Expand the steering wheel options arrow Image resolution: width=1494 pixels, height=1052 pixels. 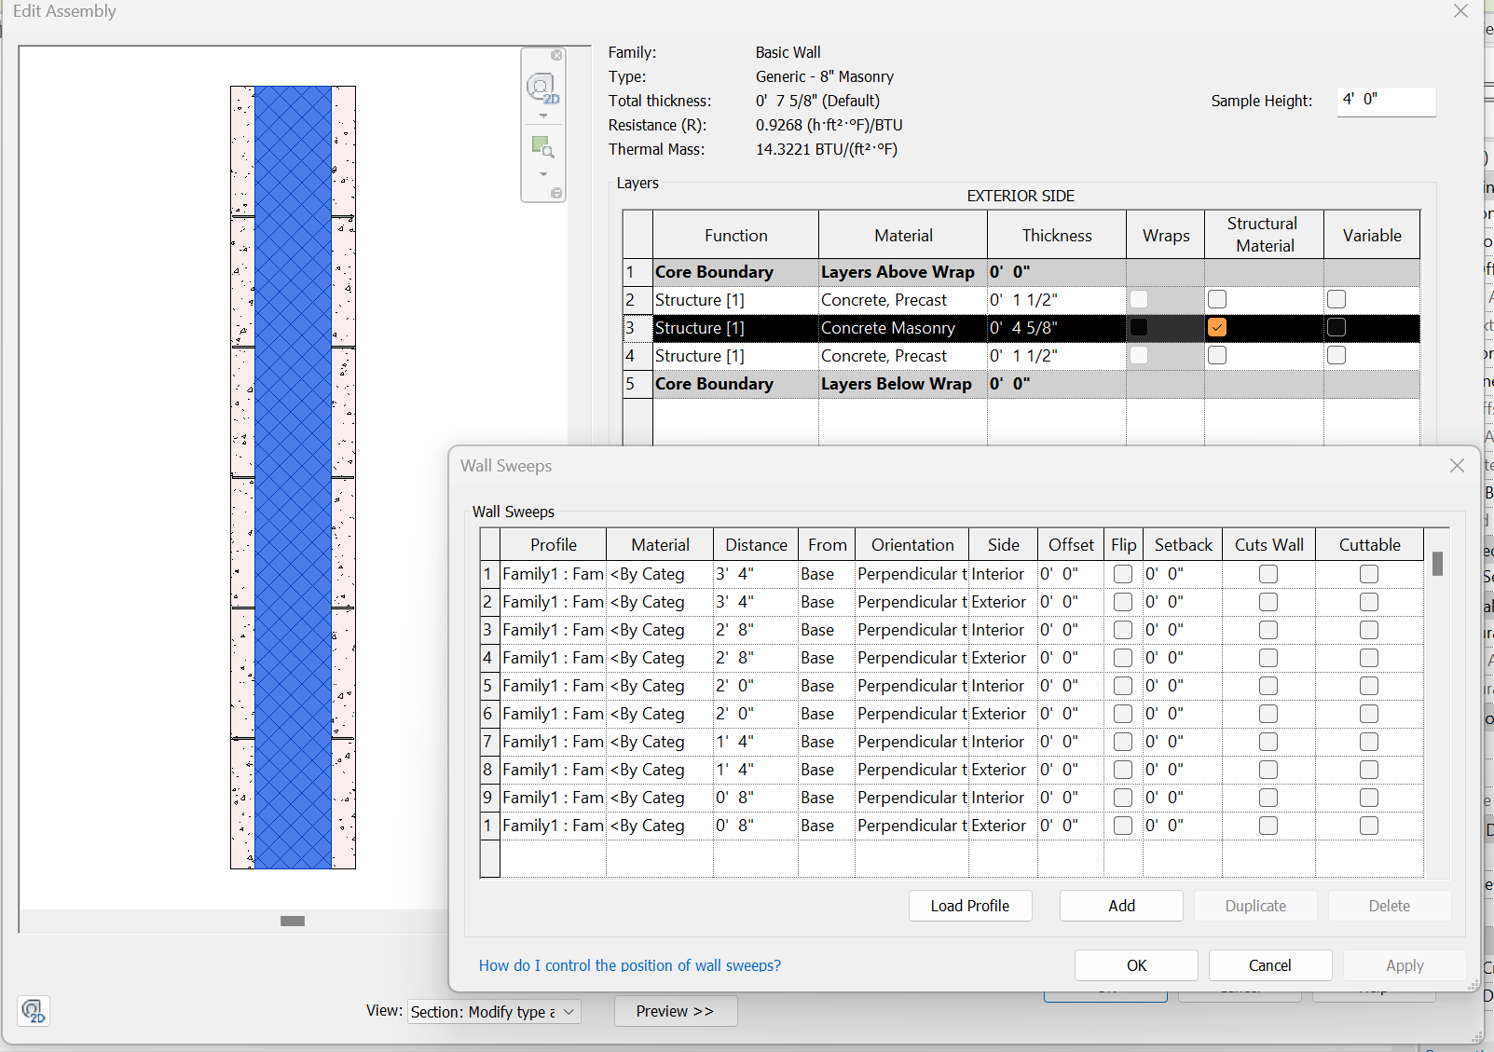coord(543,115)
